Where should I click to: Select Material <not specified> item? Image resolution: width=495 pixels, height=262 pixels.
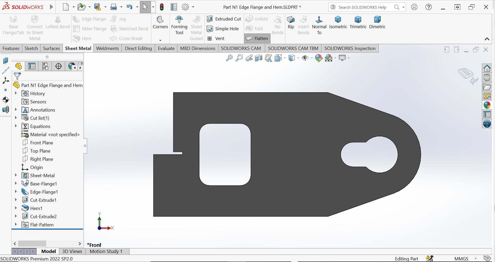[51, 134]
